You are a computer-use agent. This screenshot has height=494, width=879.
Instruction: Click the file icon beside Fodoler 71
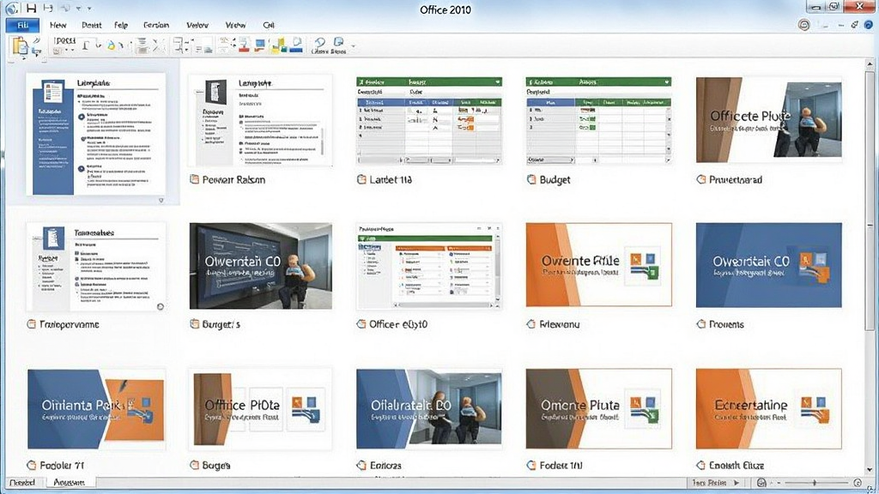[x=32, y=465]
